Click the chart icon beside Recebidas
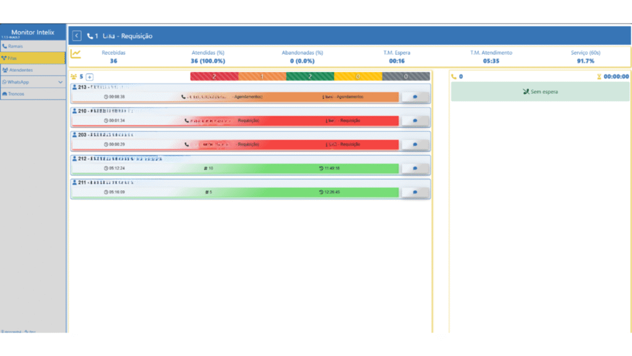The image size is (632, 356). [x=75, y=54]
